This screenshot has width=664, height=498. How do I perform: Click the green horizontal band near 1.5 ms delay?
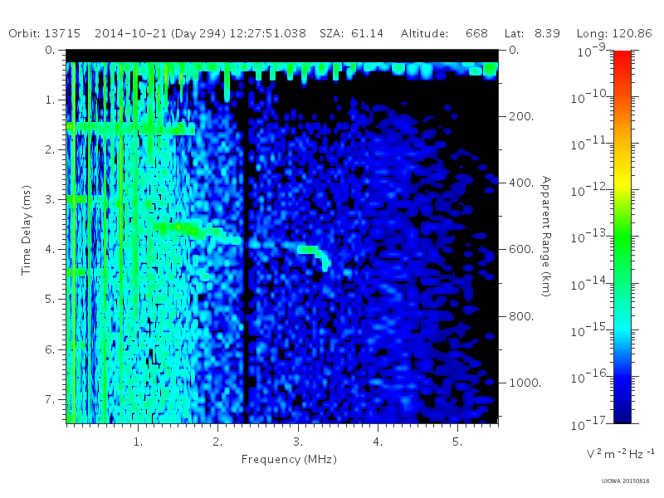point(130,129)
